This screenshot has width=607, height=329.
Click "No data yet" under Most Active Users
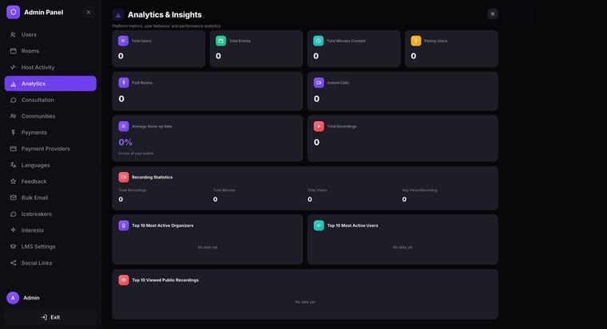click(403, 247)
